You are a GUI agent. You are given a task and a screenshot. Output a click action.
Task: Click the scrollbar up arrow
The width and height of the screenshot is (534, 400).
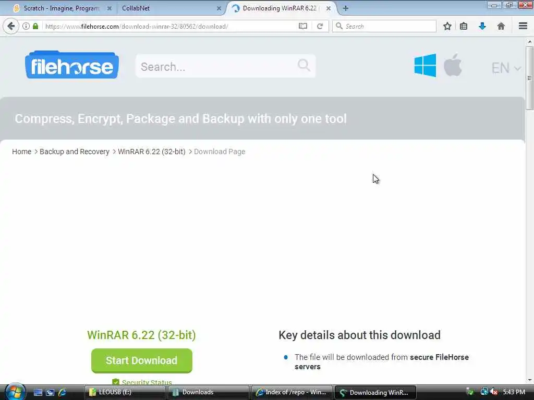click(529, 42)
